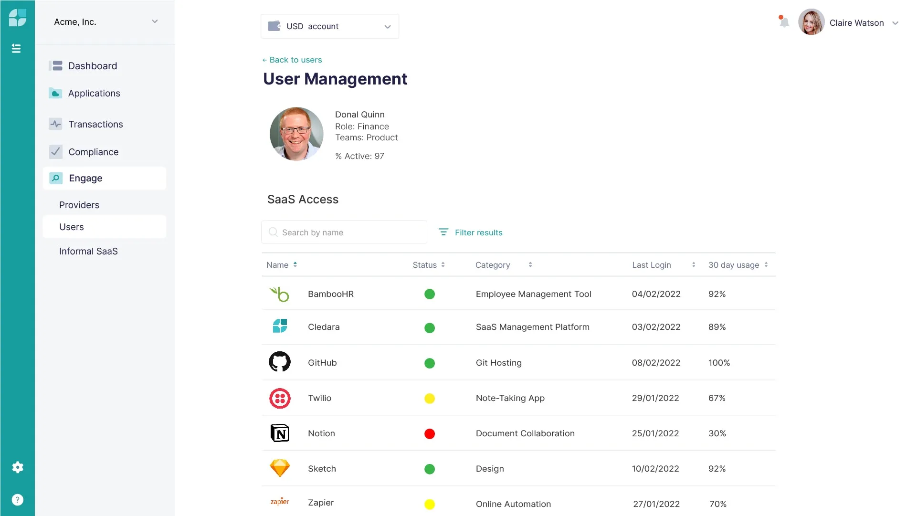
Task: Click the Filter results button
Action: [470, 232]
